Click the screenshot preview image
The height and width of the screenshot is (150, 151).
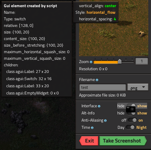coord(114,28)
